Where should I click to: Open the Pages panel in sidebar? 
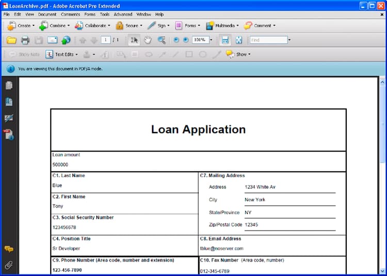coord(9,85)
